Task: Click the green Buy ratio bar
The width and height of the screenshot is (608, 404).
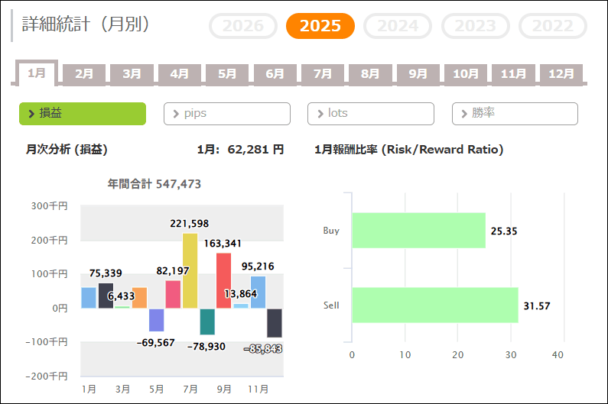Action: pos(418,231)
